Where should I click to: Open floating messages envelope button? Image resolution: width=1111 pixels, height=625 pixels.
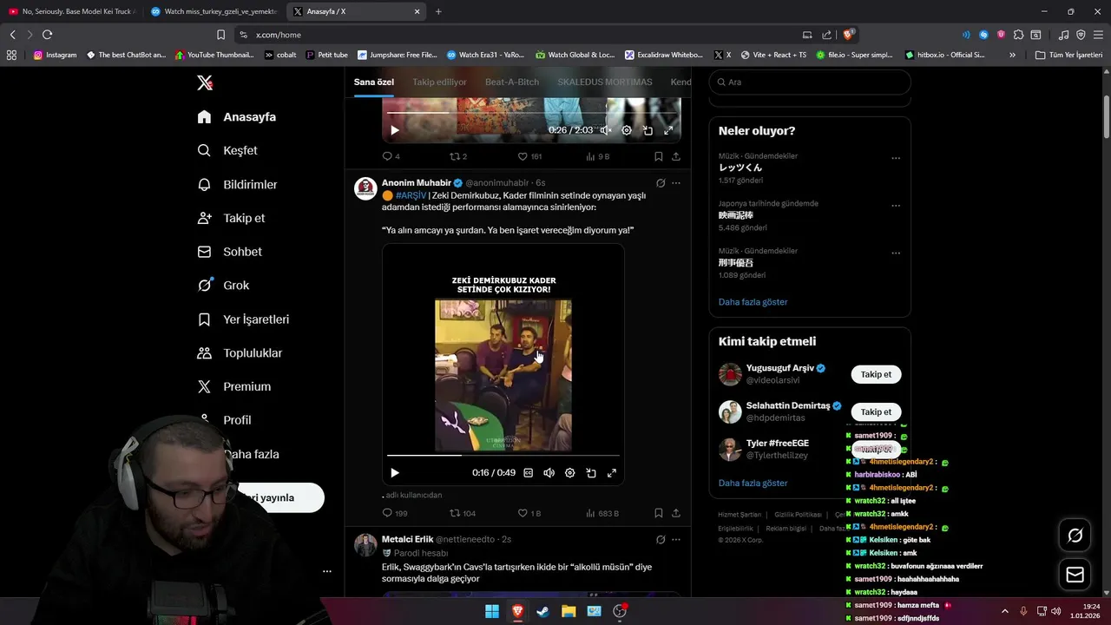click(1075, 575)
